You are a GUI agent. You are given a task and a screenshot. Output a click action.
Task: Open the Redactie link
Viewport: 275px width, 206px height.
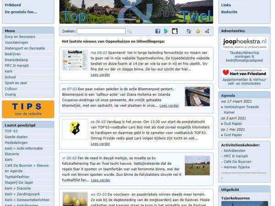coord(229,12)
